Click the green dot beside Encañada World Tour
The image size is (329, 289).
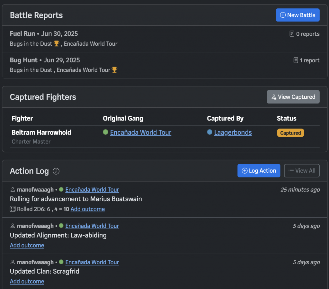coord(105,132)
